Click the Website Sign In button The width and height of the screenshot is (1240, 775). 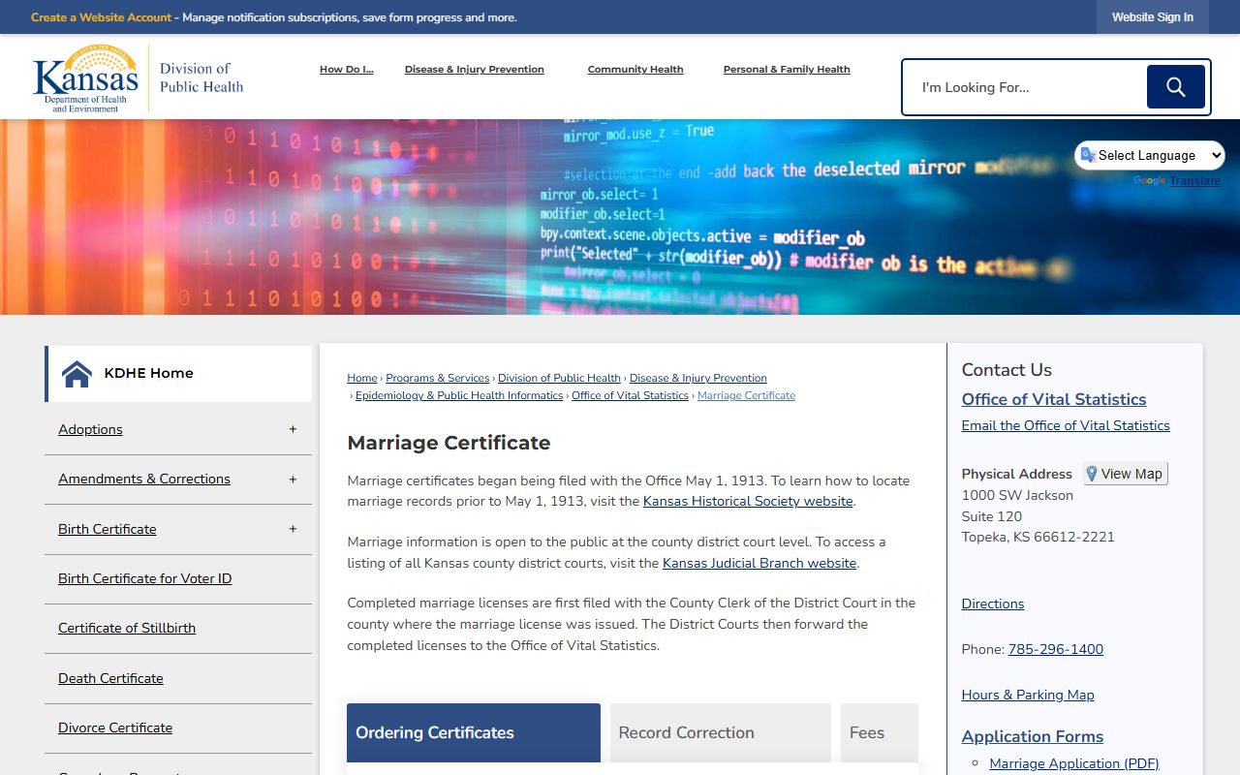click(x=1153, y=17)
